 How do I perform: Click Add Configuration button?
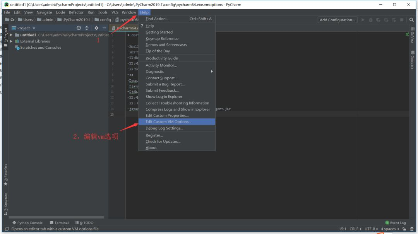coord(337,20)
